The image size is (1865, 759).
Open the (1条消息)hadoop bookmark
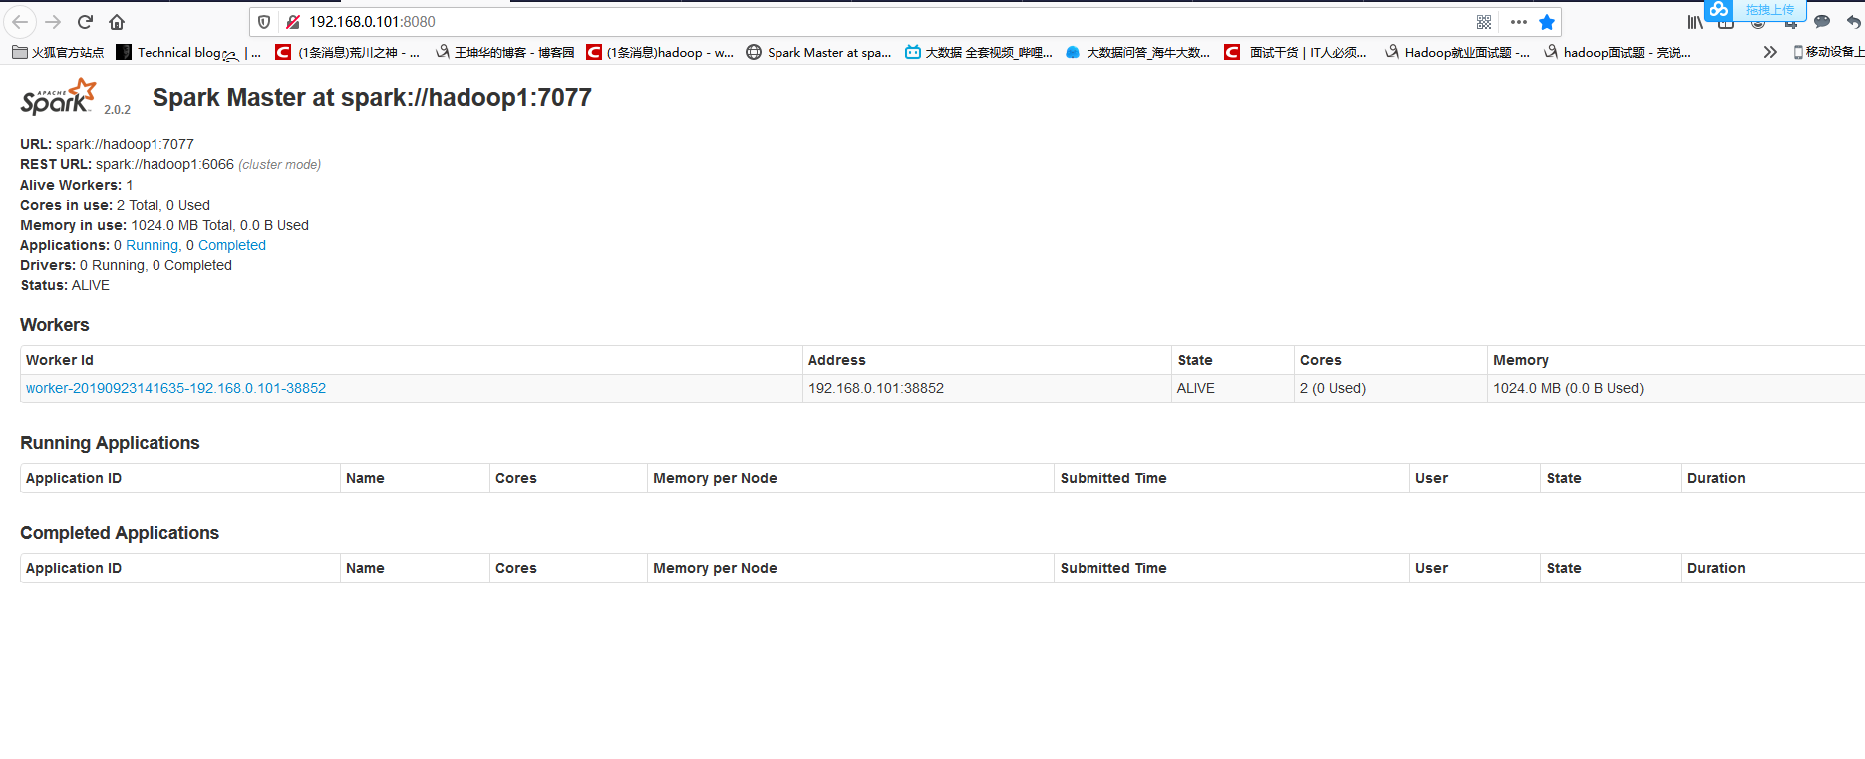point(660,52)
